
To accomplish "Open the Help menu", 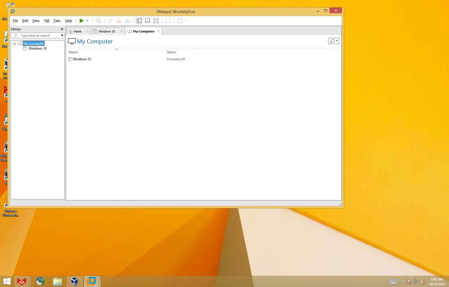I will 68,21.
